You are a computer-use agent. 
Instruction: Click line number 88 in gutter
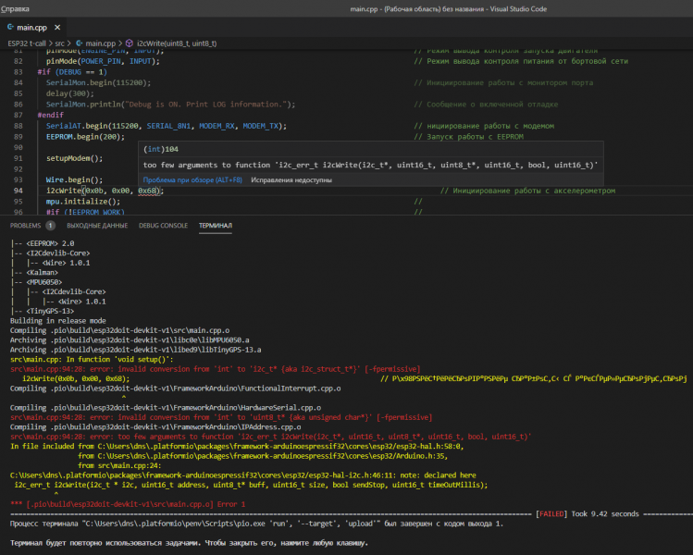pos(19,126)
